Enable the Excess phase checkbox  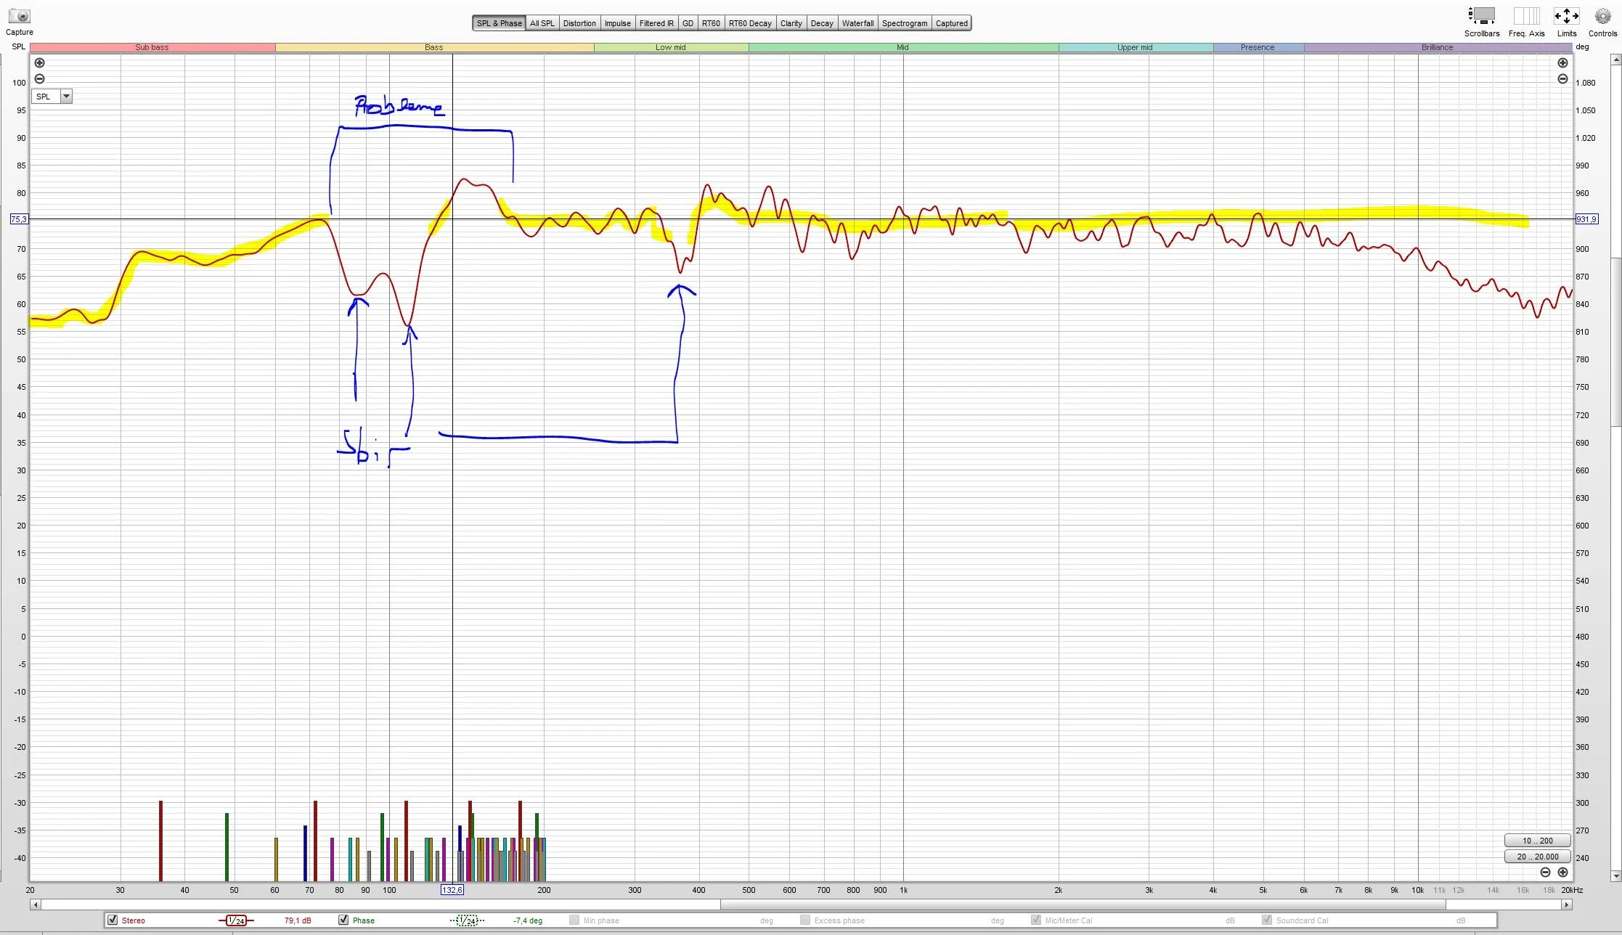pos(805,920)
